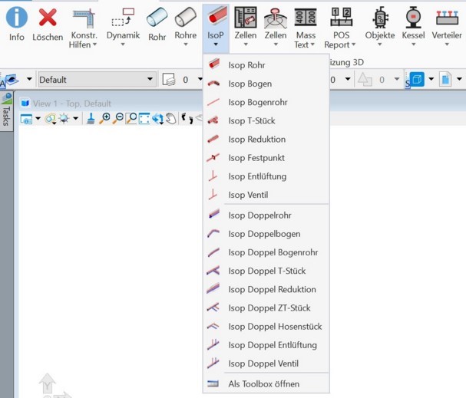Click the window area zoom icon

point(131,119)
